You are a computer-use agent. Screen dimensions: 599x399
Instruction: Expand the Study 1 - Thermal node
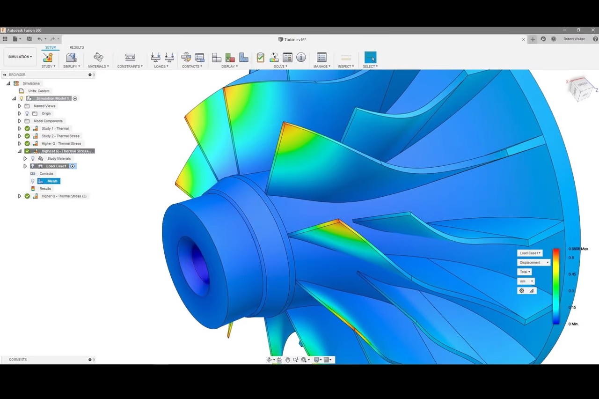coord(20,128)
